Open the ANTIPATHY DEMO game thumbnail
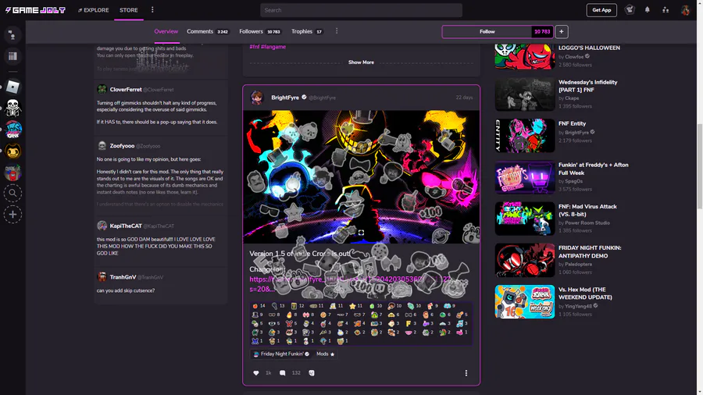The image size is (703, 395). [x=525, y=260]
